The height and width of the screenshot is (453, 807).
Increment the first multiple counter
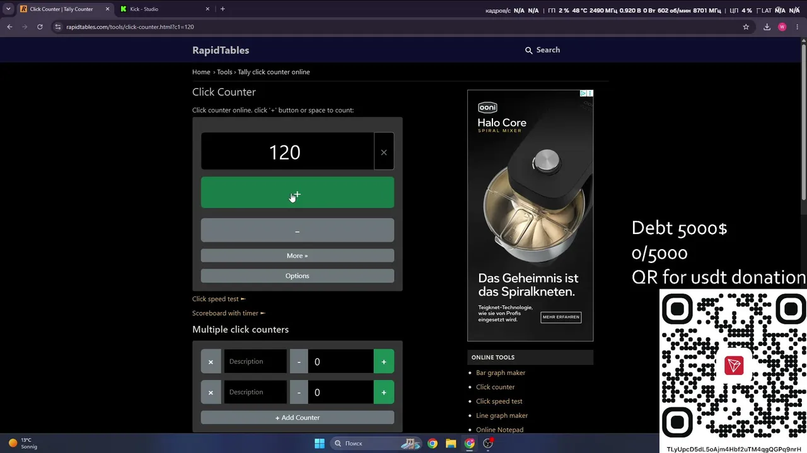click(x=383, y=362)
